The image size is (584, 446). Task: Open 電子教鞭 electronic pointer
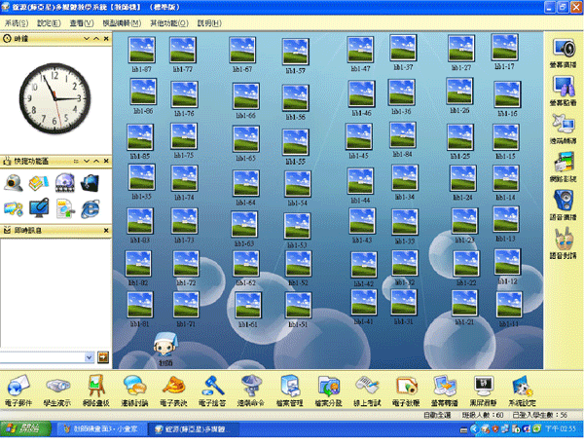click(x=406, y=390)
